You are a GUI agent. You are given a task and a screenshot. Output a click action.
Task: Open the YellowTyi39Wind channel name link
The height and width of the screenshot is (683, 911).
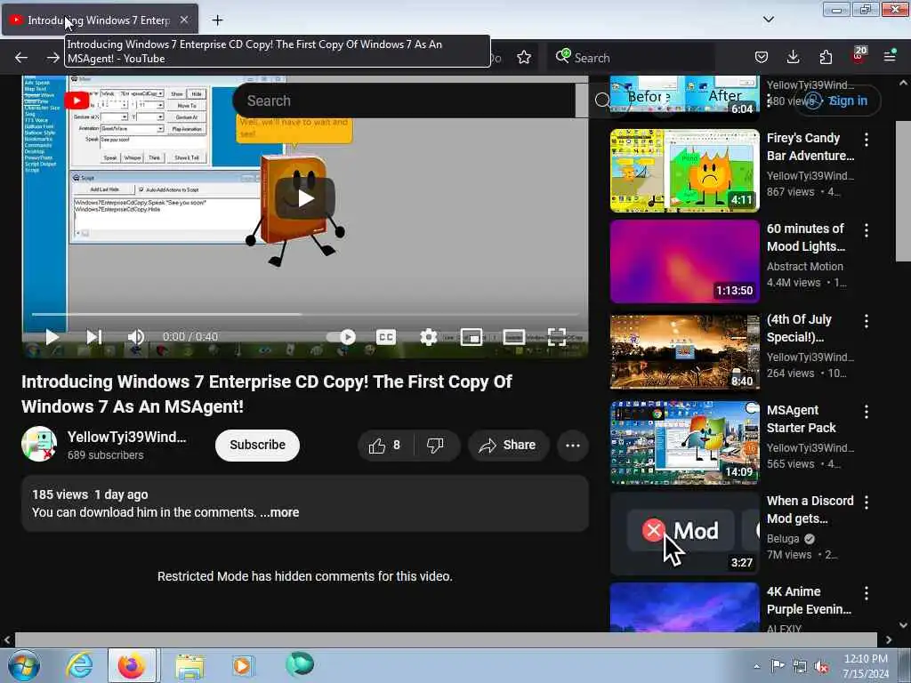[x=126, y=437]
